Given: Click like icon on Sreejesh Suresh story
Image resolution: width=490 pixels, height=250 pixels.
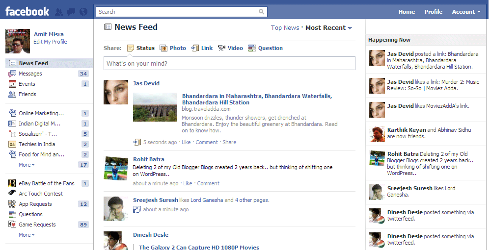Looking at the screenshot, I should pos(137,209).
